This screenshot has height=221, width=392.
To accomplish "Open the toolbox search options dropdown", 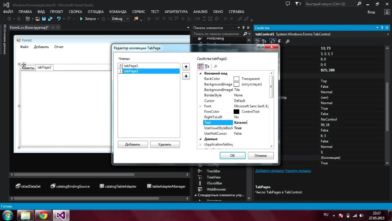I will 250,34.
